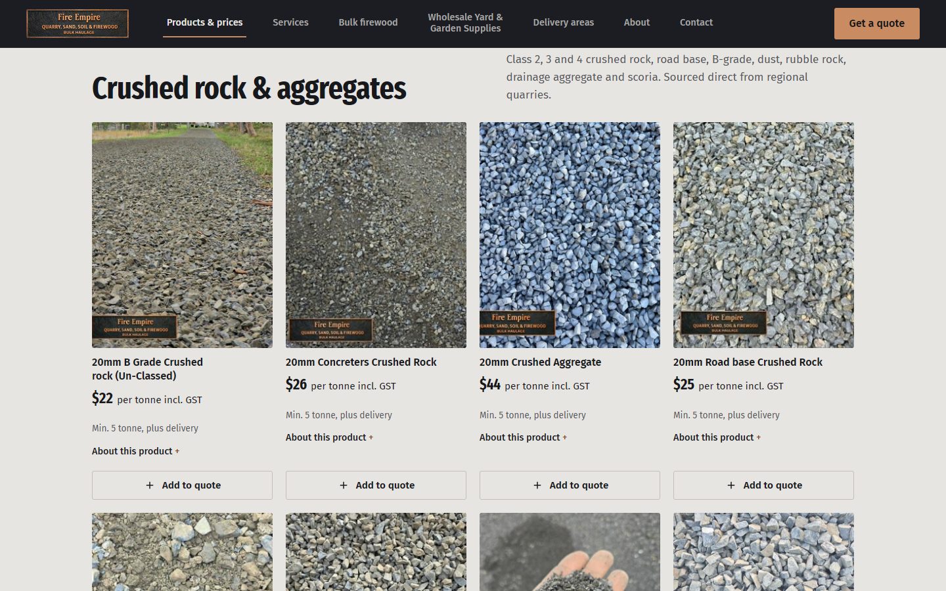
Task: View the Delivery areas page
Action: pyautogui.click(x=563, y=22)
